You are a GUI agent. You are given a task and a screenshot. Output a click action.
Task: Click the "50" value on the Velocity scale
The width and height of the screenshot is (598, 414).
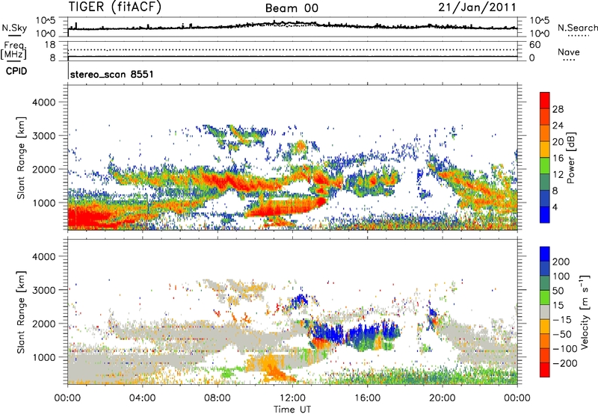point(558,291)
